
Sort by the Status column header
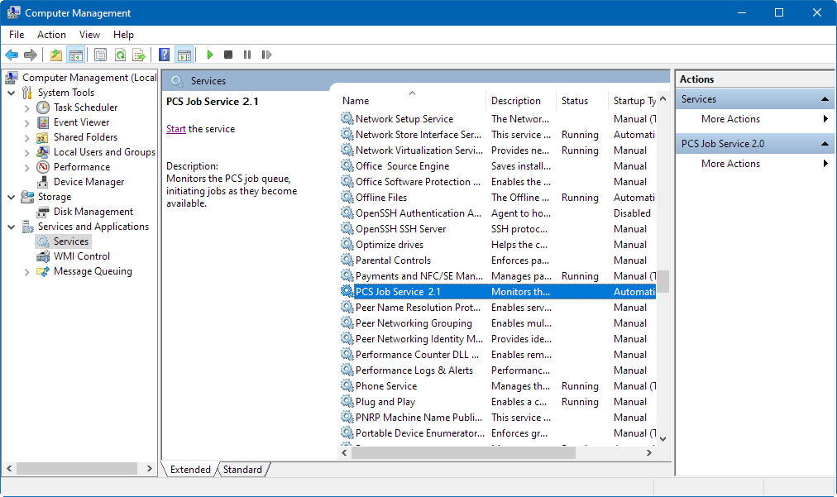click(x=581, y=100)
